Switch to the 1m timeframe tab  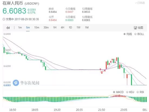pos(20,27)
